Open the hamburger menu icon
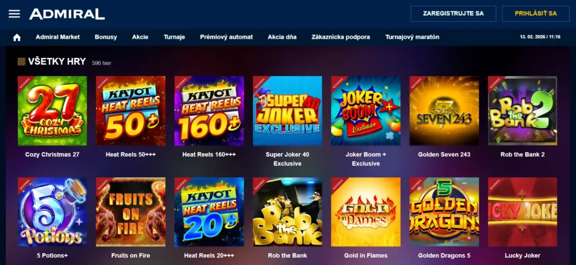576x265 pixels. point(14,14)
